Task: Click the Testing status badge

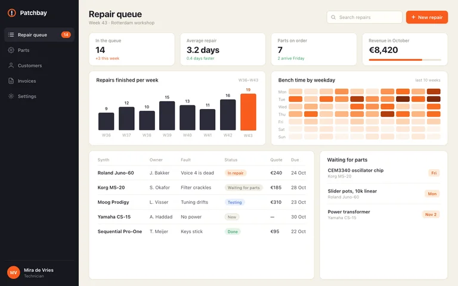Action: (x=234, y=202)
